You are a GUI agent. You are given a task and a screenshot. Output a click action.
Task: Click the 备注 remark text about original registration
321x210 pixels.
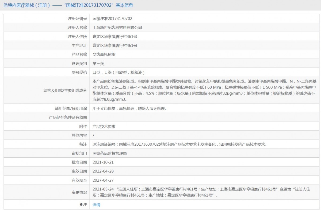pyautogui.click(x=180, y=144)
